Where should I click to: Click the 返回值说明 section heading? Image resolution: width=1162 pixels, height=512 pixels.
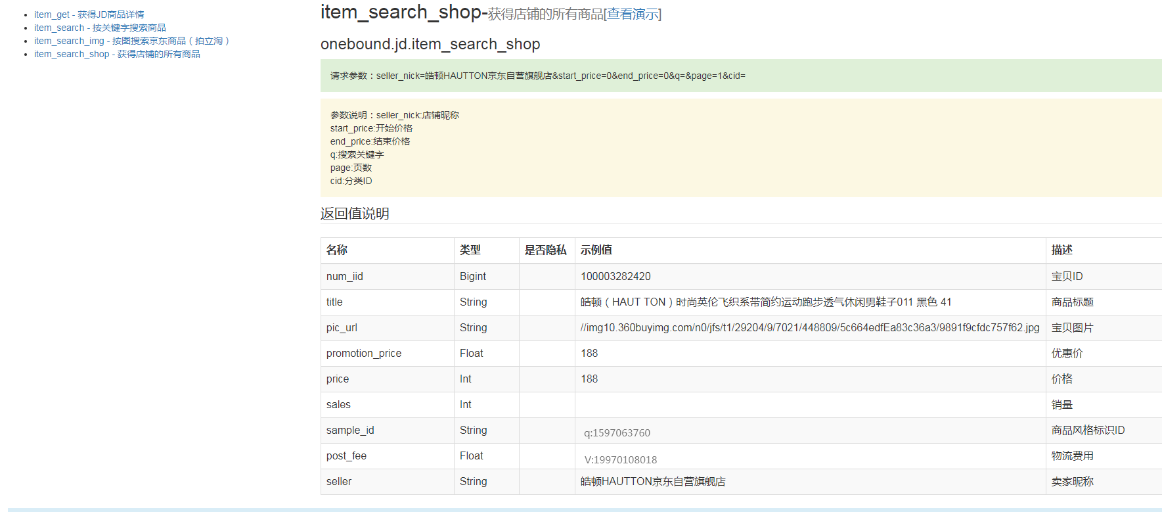click(355, 214)
